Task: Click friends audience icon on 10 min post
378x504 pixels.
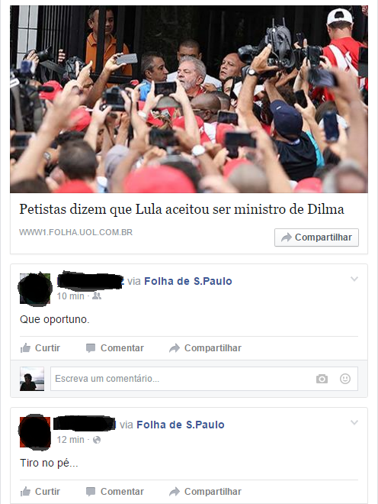Action: pyautogui.click(x=97, y=296)
